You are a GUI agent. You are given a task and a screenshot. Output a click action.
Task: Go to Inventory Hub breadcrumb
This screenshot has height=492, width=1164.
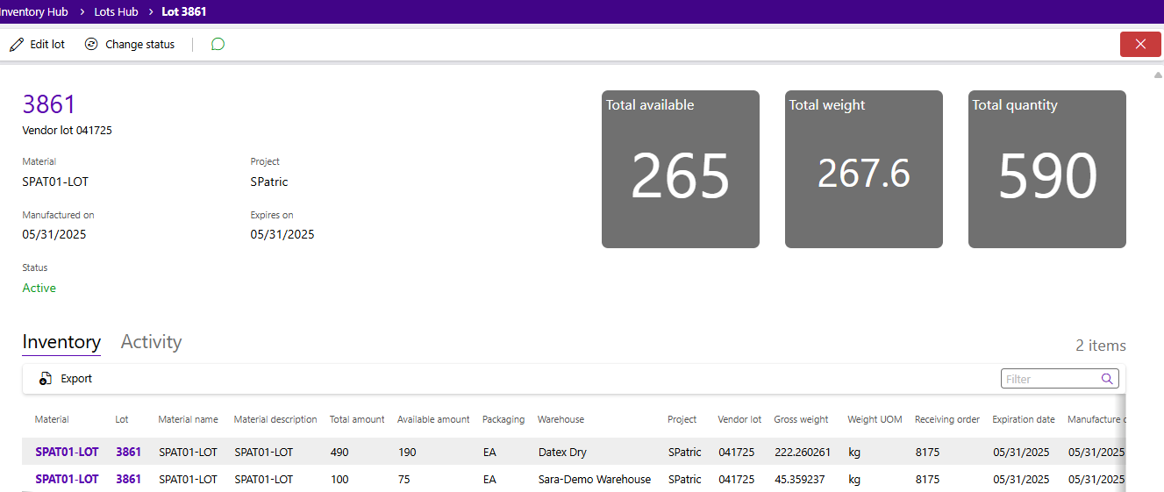point(33,12)
